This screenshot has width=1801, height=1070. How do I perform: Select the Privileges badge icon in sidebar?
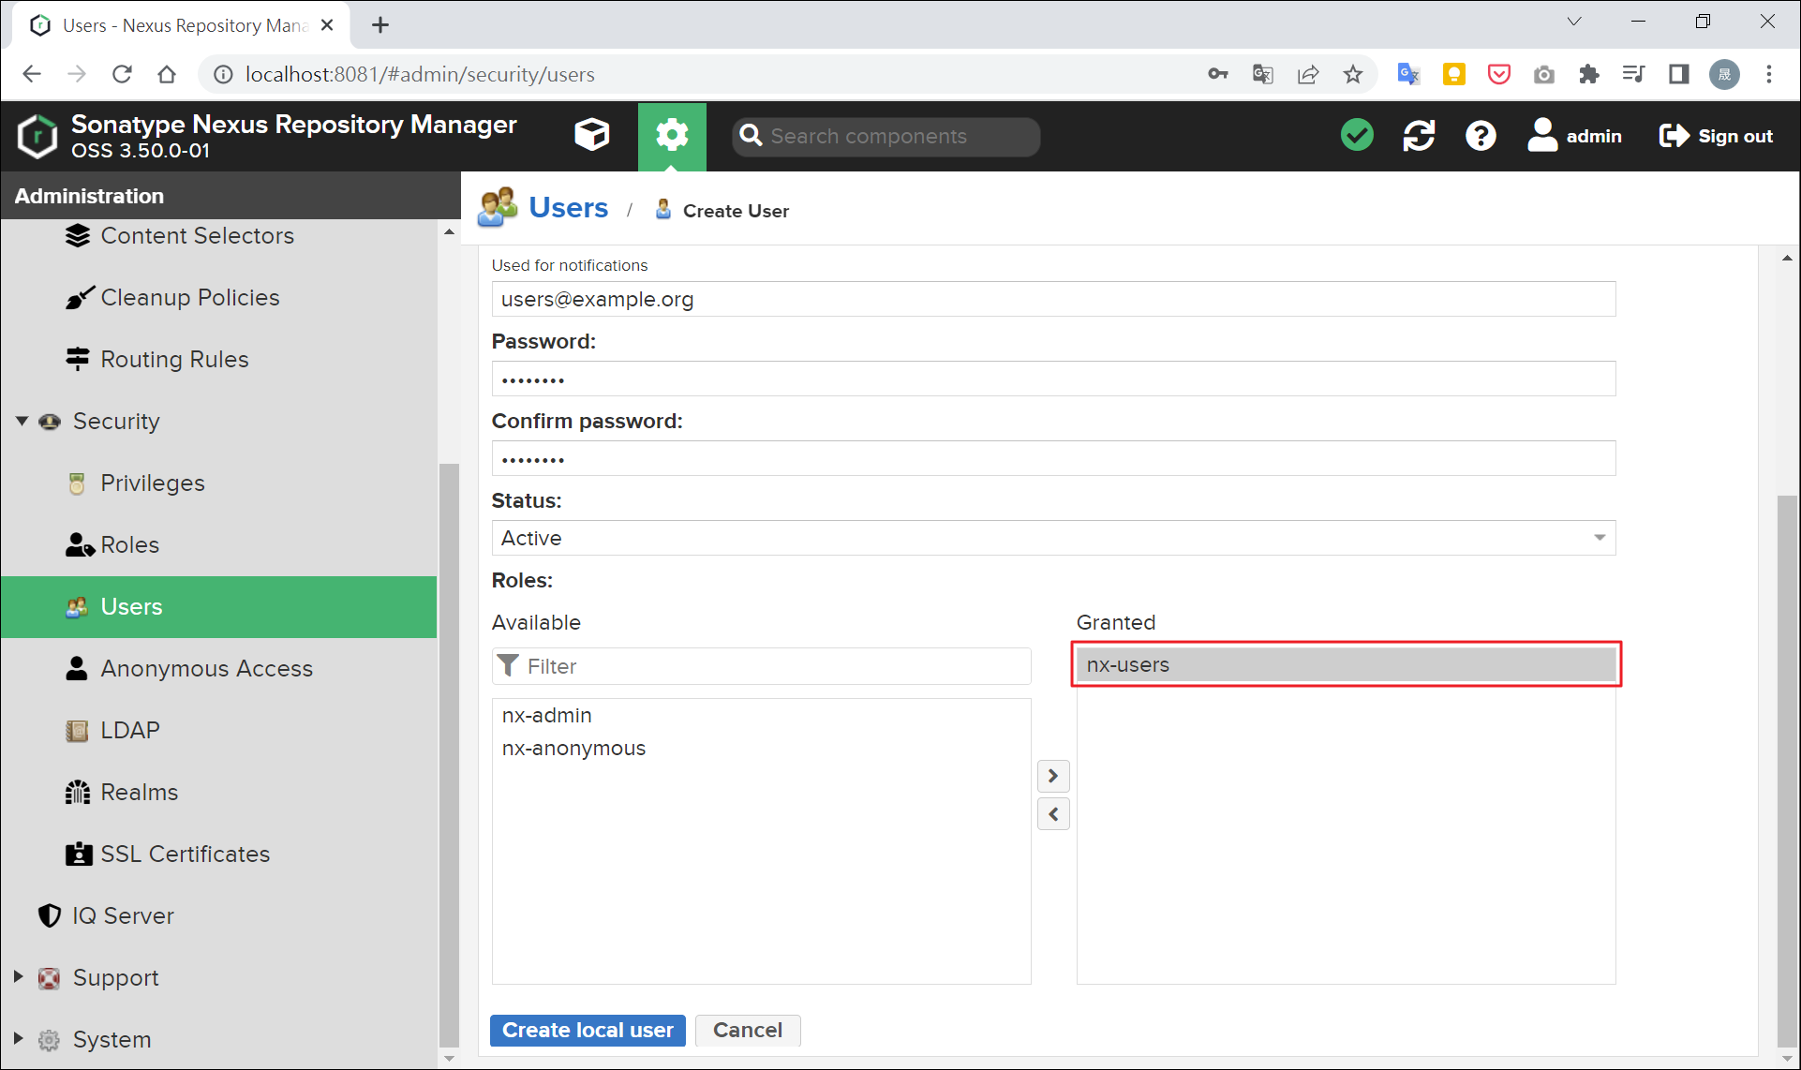point(77,483)
